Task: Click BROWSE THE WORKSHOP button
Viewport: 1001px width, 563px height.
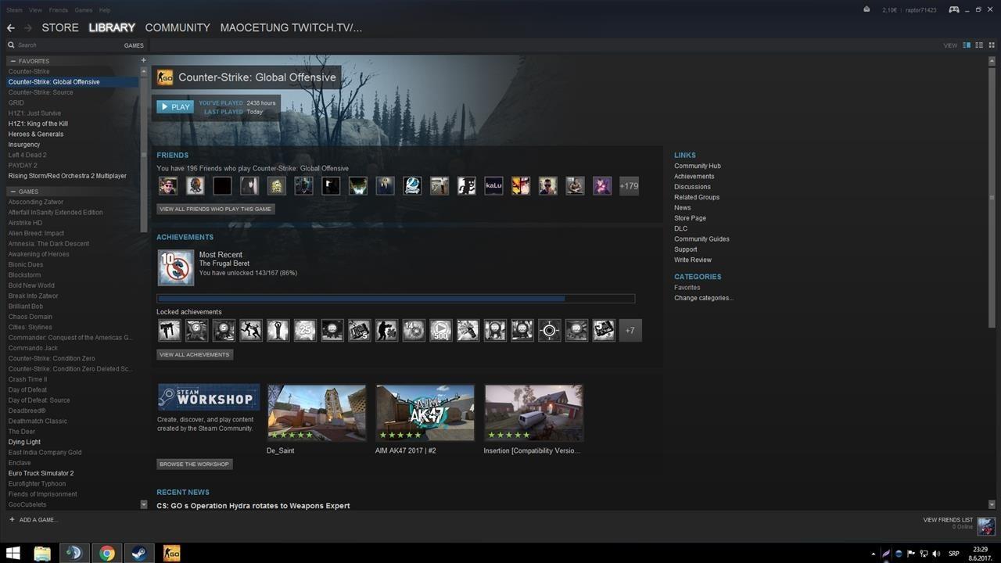Action: (195, 464)
